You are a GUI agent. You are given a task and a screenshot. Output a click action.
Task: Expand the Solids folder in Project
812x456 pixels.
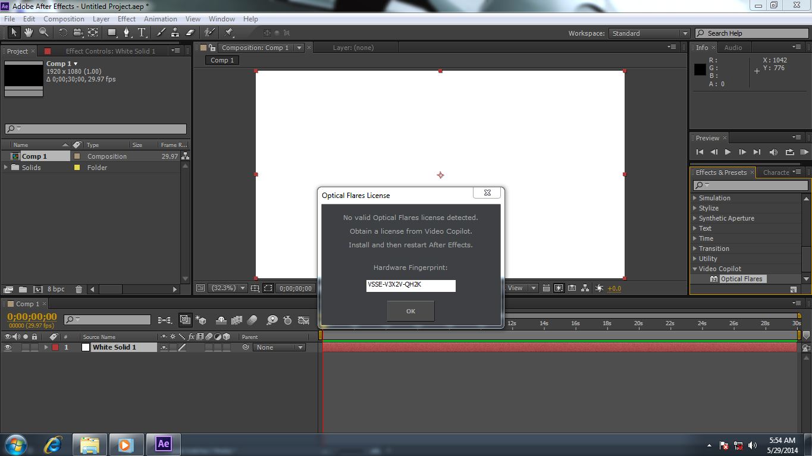coord(7,168)
